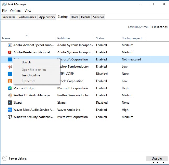The image size is (169, 165).
Task: Click the Not measured startup impact cell
Action: click(x=131, y=59)
